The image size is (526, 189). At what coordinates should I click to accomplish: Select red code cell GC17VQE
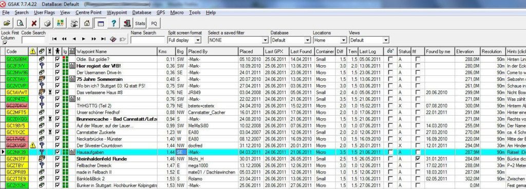17,139
